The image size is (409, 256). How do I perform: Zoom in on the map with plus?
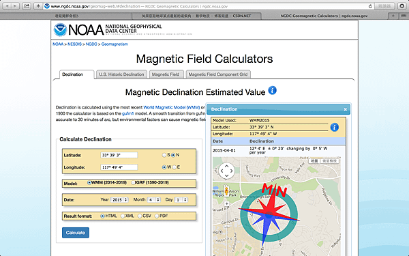click(x=227, y=203)
